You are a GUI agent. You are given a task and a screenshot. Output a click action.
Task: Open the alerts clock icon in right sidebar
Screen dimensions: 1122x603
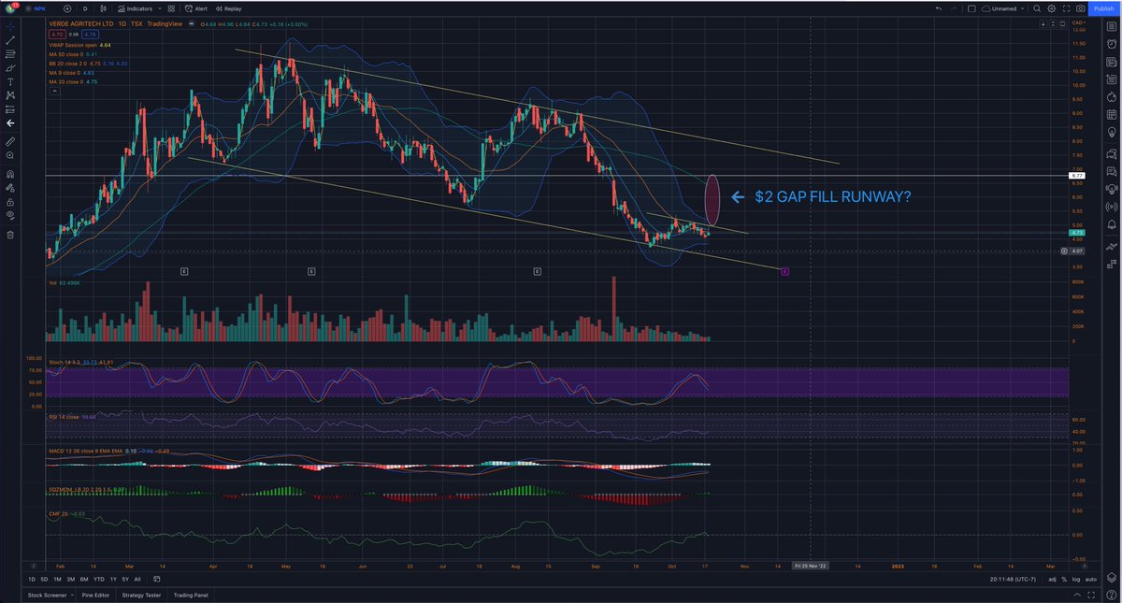coord(1112,44)
